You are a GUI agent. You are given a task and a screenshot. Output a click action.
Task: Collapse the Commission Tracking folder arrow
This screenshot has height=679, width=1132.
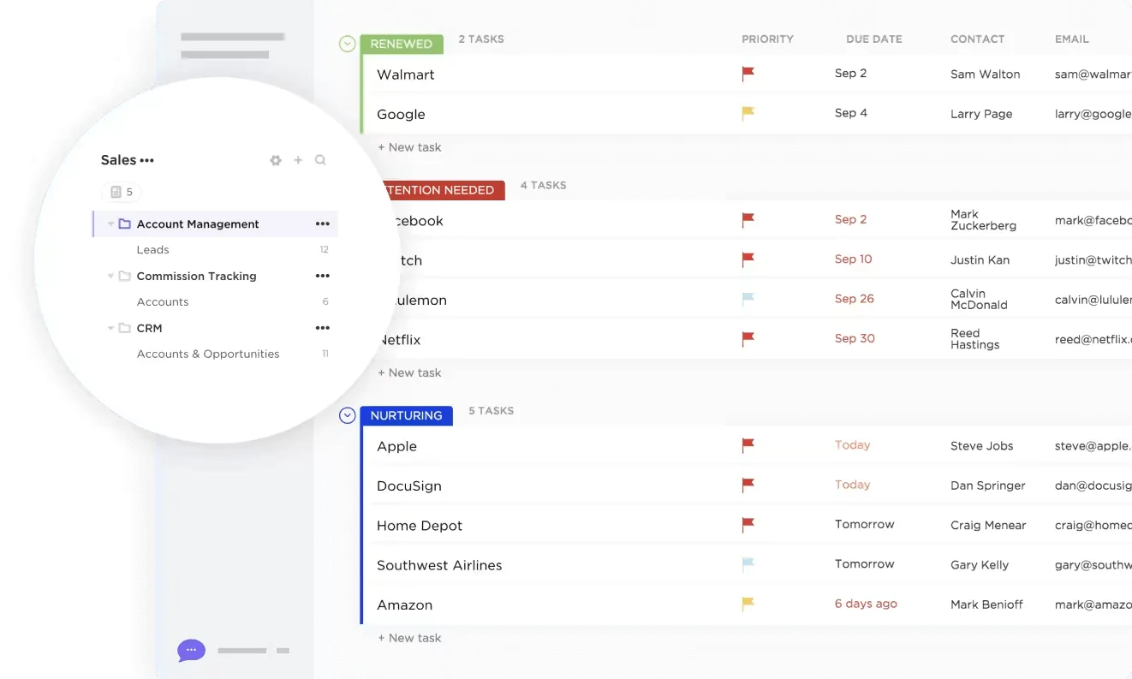(110, 277)
